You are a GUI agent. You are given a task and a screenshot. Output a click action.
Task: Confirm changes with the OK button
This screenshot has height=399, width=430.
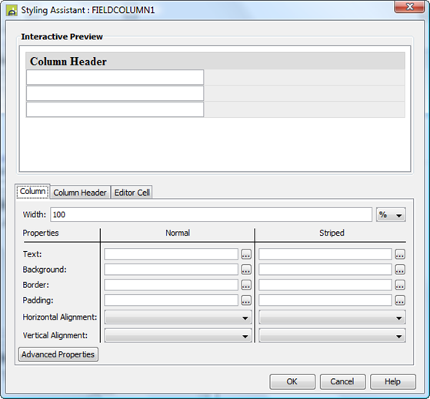[292, 381]
